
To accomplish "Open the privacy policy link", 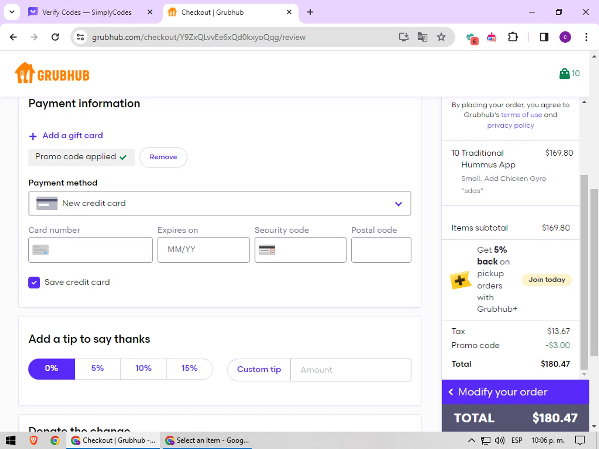I will tap(510, 125).
